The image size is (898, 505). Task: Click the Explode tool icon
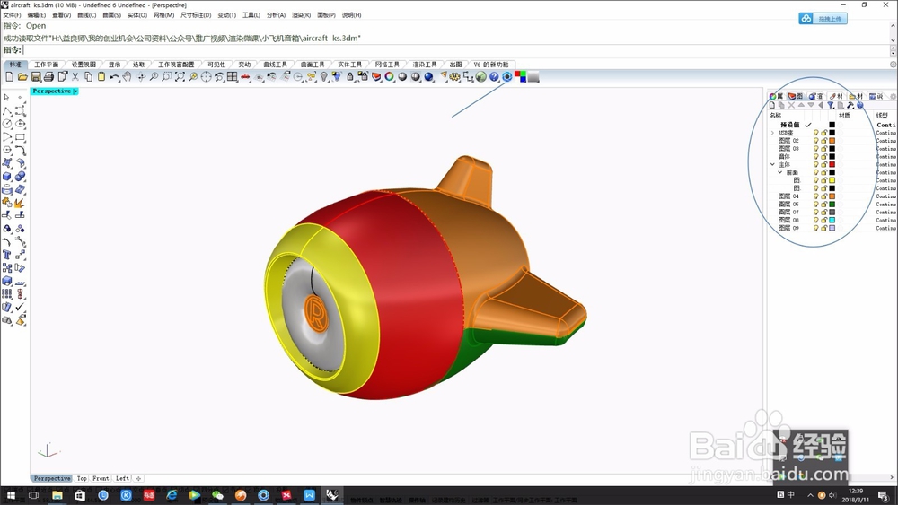point(20,202)
